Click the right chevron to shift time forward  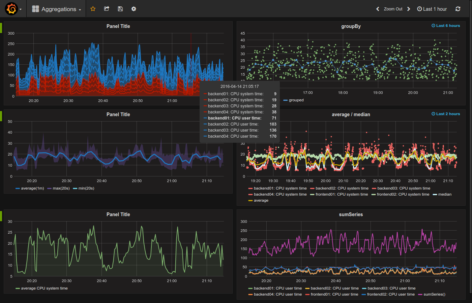[x=409, y=9]
